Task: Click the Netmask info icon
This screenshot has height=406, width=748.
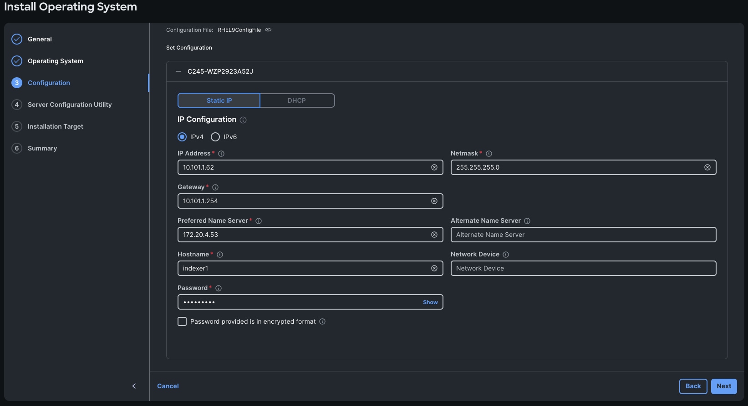Action: 489,154
